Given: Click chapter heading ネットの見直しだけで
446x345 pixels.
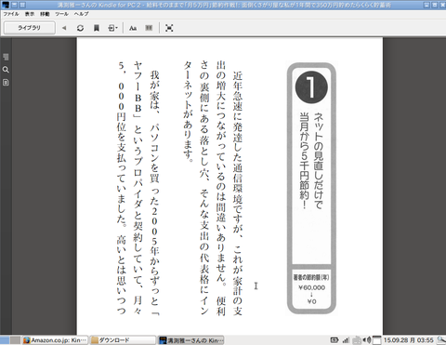Looking at the screenshot, I should tap(319, 161).
